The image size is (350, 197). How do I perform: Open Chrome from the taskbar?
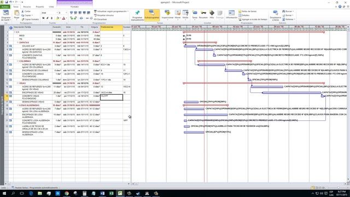(x=67, y=193)
